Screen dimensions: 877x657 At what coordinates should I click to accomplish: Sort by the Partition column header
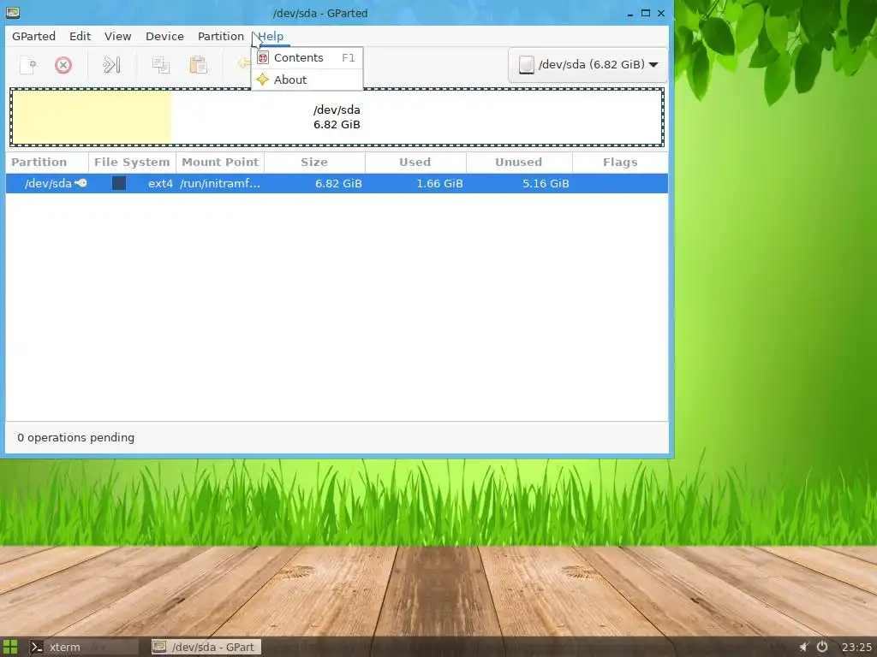[47, 163]
